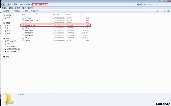The height and width of the screenshot is (106, 171).
Task: Click the Forward navigation arrow
Action: tap(6, 5)
